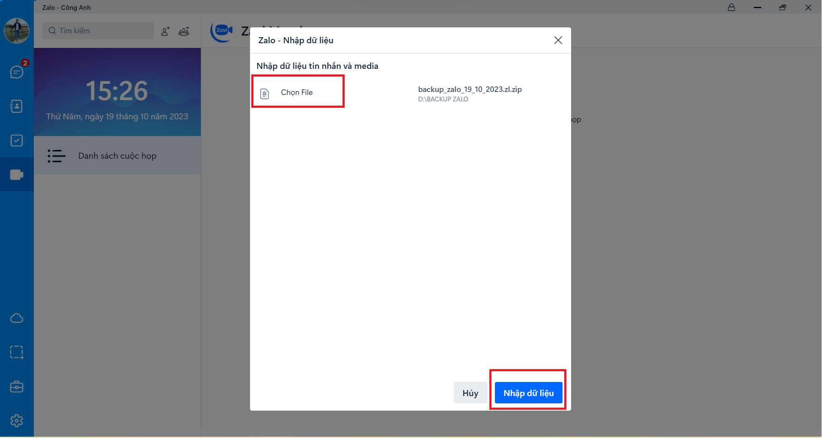The image size is (822, 438).
Task: Select the video meeting icon in the sidebar
Action: point(17,175)
